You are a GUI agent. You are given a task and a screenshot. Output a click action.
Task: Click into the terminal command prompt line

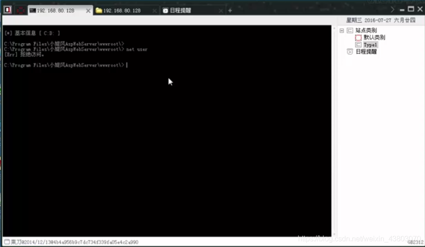[x=65, y=65]
